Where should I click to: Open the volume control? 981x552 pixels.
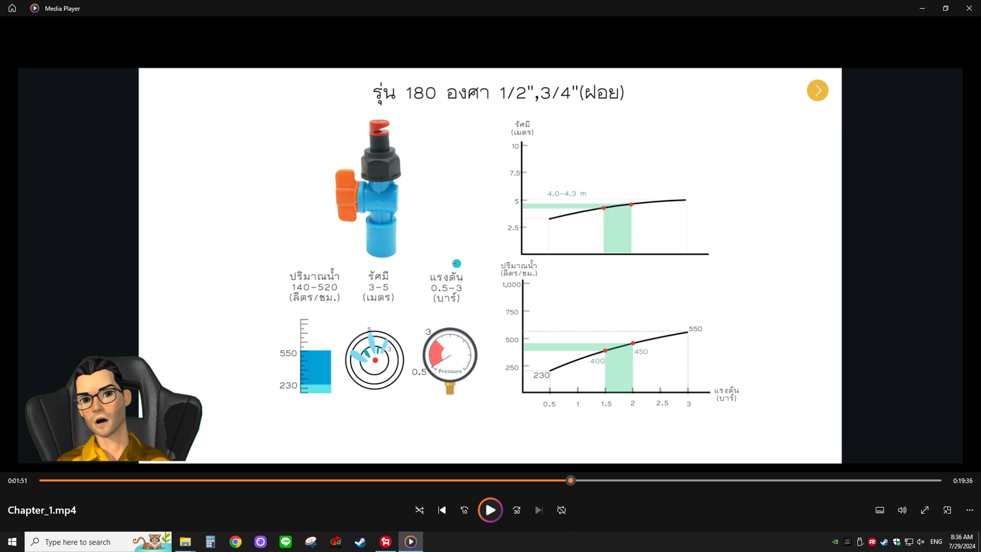tap(902, 510)
